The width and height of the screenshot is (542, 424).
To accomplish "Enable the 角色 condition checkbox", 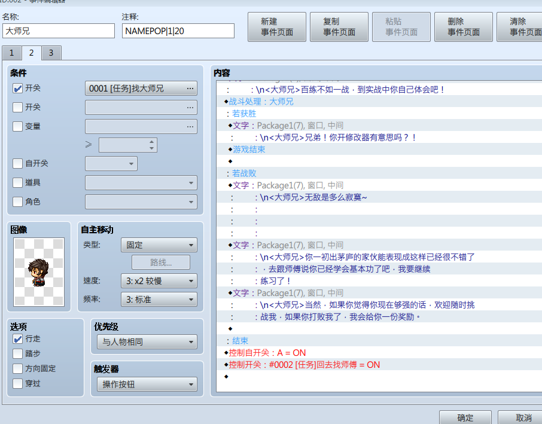I will click(17, 202).
